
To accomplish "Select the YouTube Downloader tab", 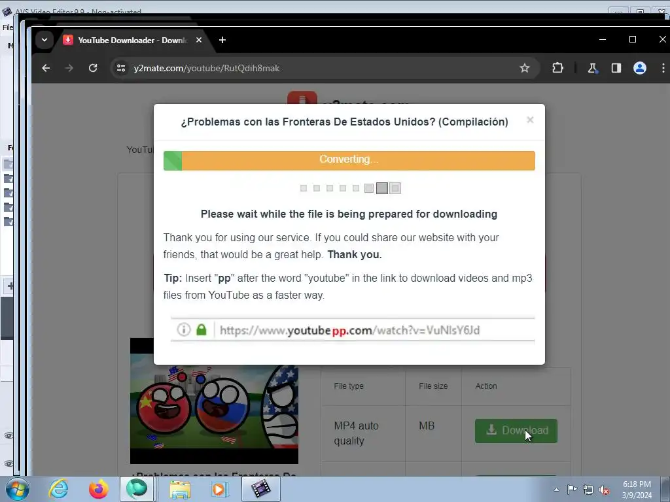I will 132,40.
